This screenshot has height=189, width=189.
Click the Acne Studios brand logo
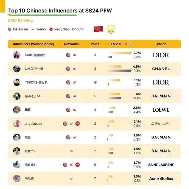tap(161, 179)
